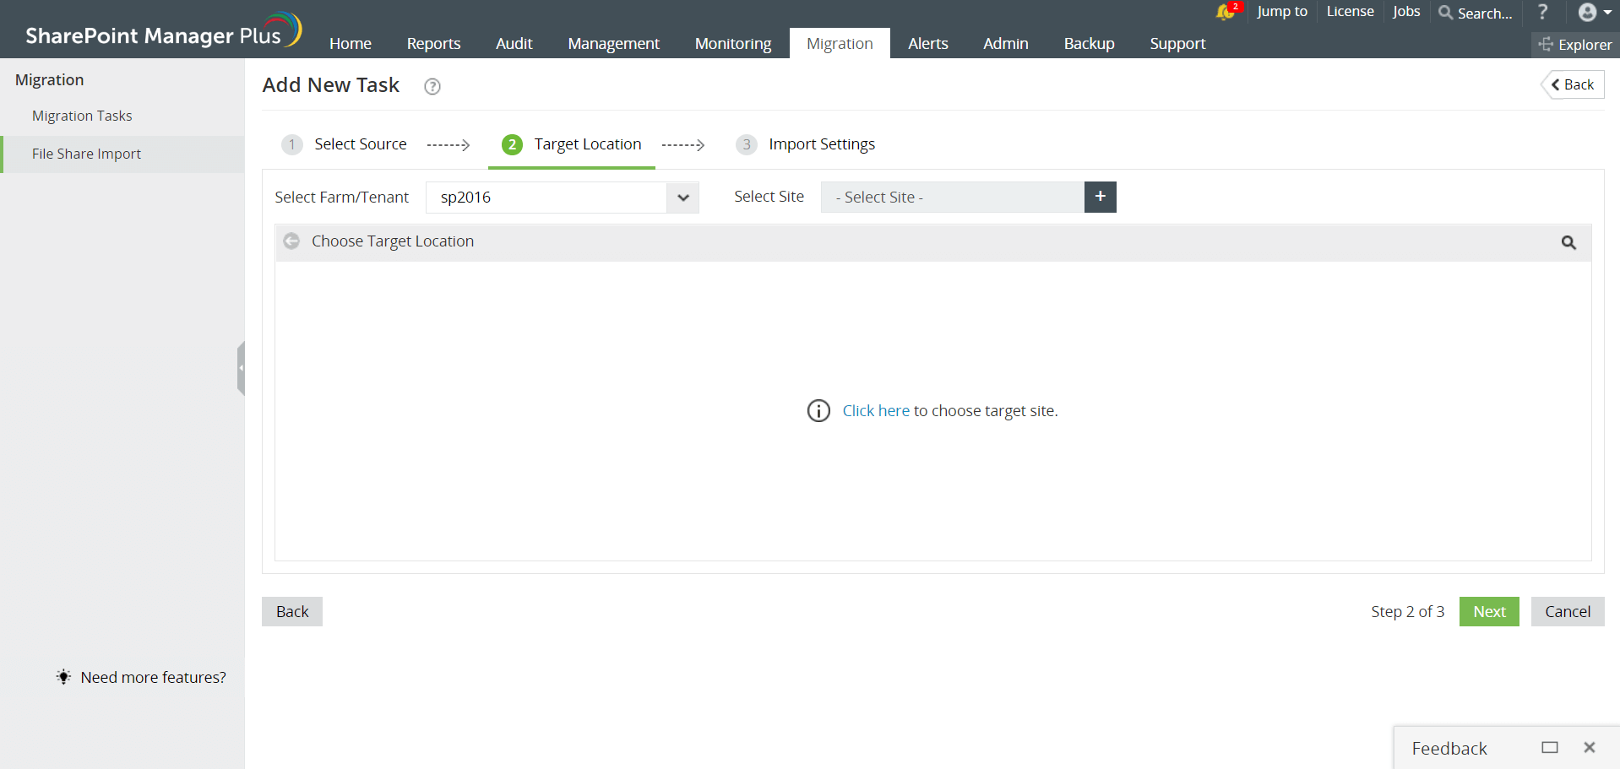The height and width of the screenshot is (769, 1620).
Task: Click the info icon before Click here text
Action: click(x=818, y=410)
